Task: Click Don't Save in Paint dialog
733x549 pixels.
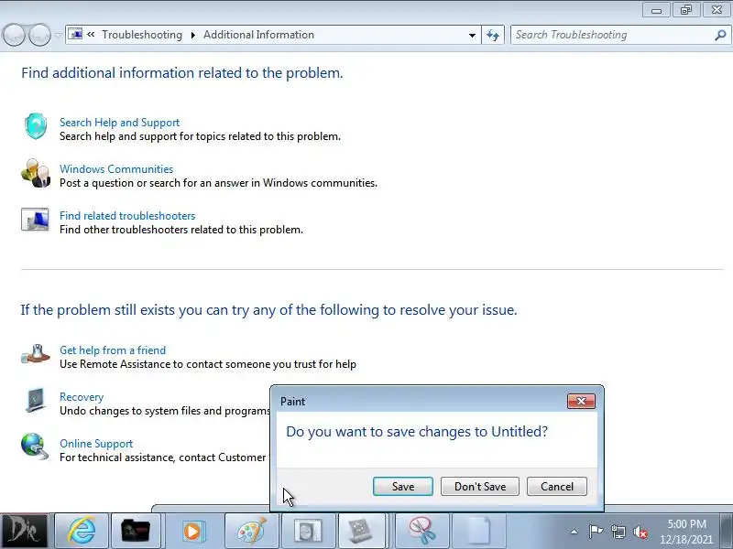Action: (480, 487)
